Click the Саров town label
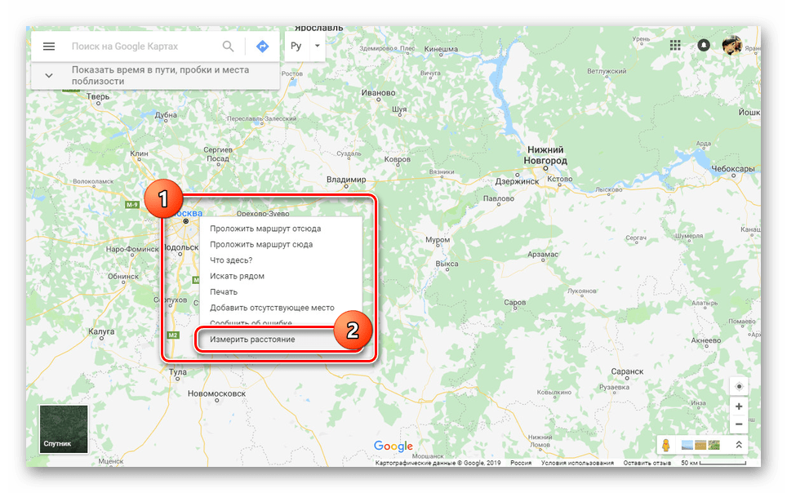This screenshot has width=787, height=493. tap(514, 302)
